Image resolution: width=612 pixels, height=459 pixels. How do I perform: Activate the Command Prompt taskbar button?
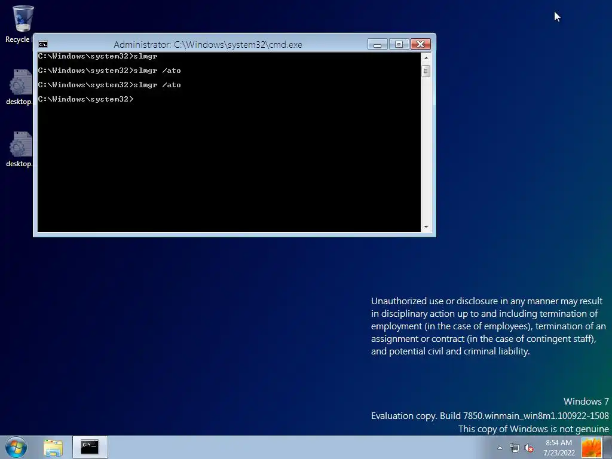(x=90, y=447)
